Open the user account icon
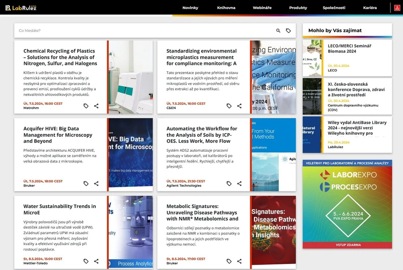 397,8
